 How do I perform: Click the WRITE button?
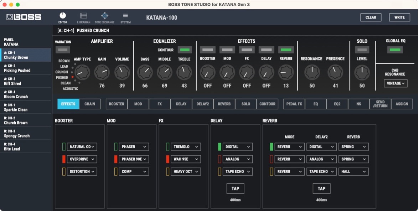coord(399,17)
